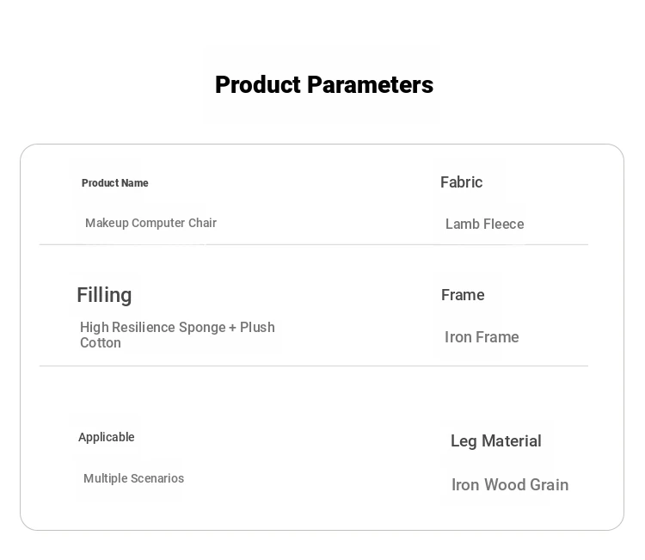
Task: Select the Leg Material label
Action: [495, 441]
